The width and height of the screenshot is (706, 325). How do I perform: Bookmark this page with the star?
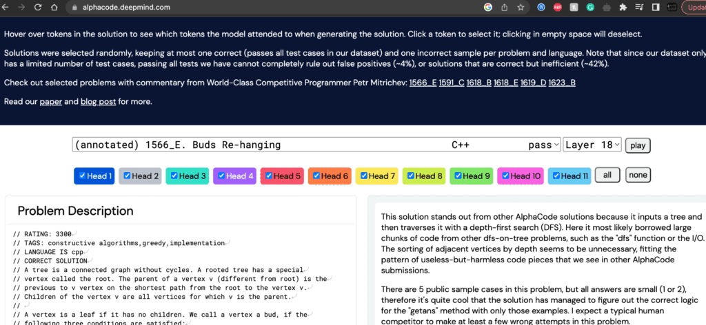521,7
